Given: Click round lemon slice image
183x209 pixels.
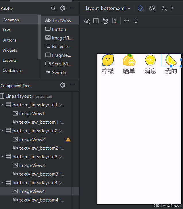Looking at the screenshot, I should coord(150,60).
